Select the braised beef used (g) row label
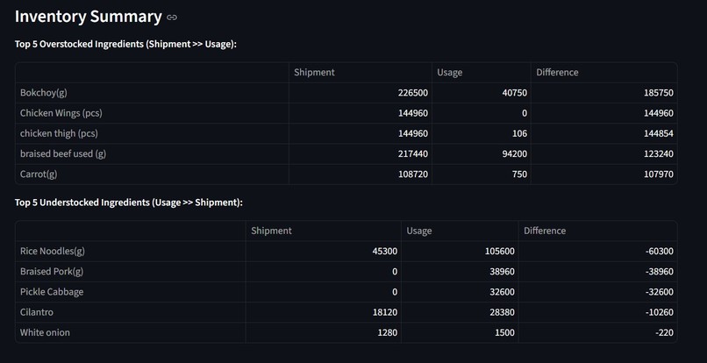This screenshot has height=363, width=707. pyautogui.click(x=152, y=153)
